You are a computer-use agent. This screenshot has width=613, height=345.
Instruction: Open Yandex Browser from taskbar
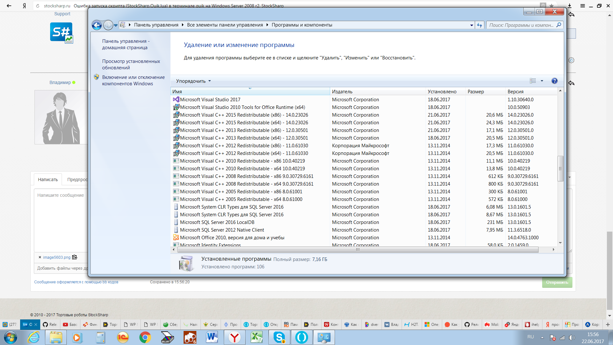pos(234,337)
